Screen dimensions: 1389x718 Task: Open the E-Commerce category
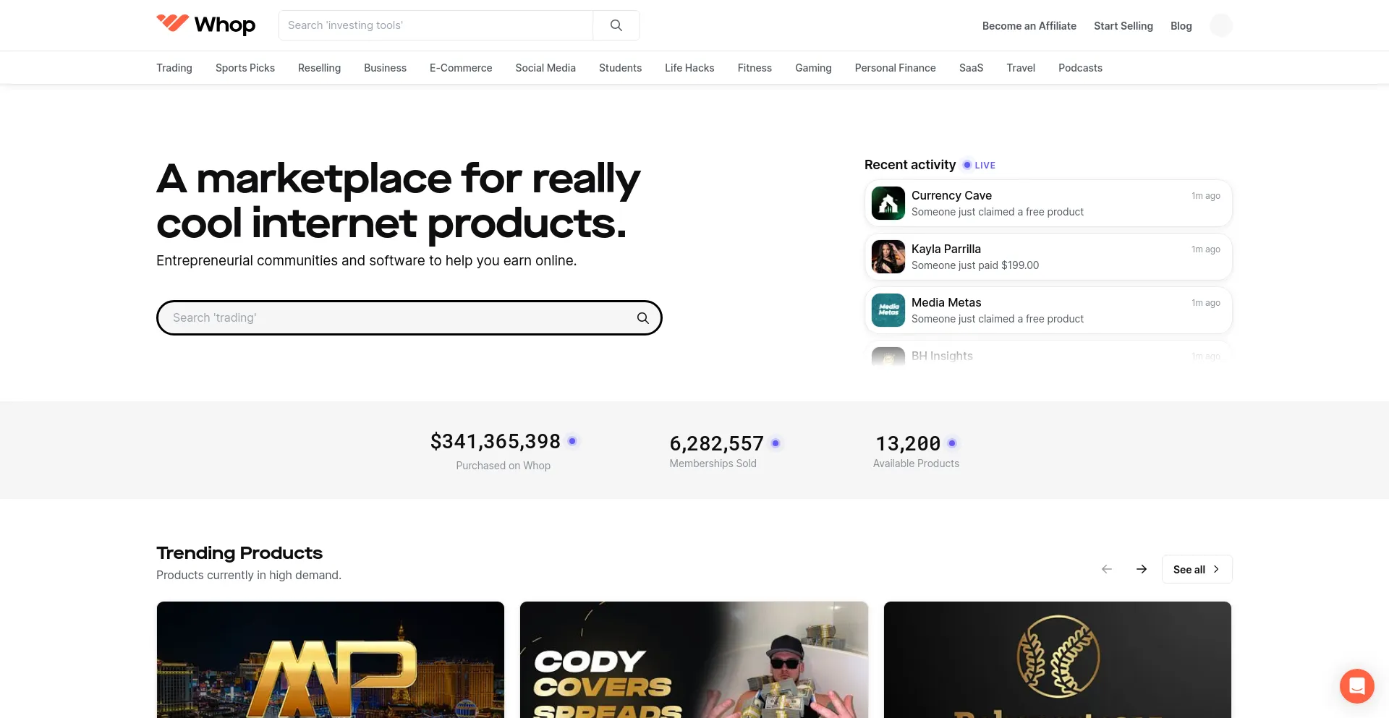click(461, 68)
